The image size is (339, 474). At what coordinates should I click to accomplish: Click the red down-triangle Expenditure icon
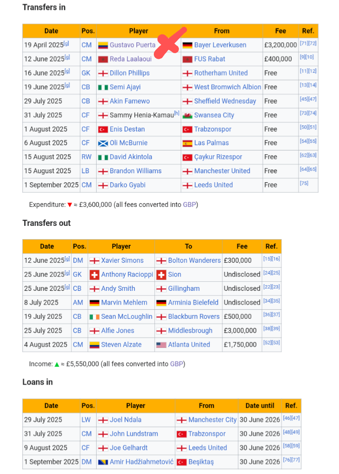[70, 205]
